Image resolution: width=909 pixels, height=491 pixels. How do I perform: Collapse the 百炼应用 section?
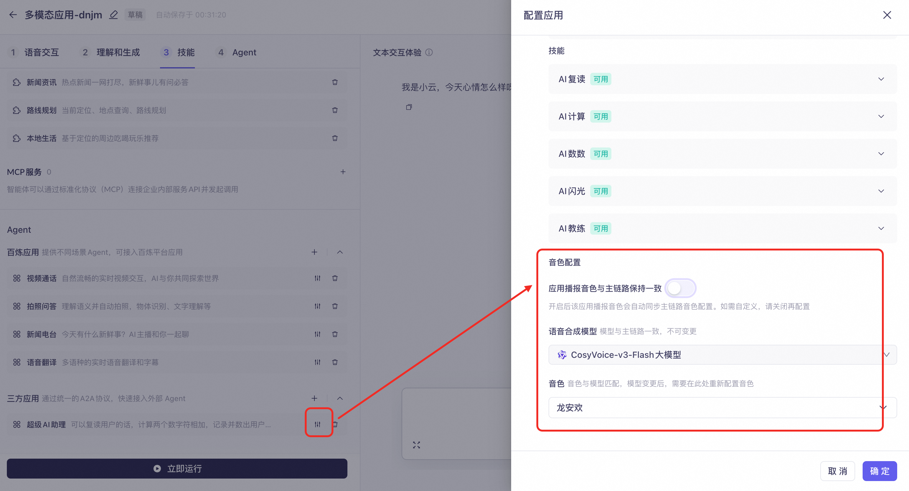tap(340, 252)
